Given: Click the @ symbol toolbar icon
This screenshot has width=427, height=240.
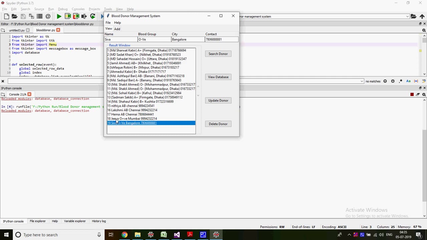Looking at the screenshot, I should pyautogui.click(x=48, y=16).
